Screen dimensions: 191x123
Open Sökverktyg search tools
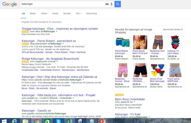pos(91,13)
